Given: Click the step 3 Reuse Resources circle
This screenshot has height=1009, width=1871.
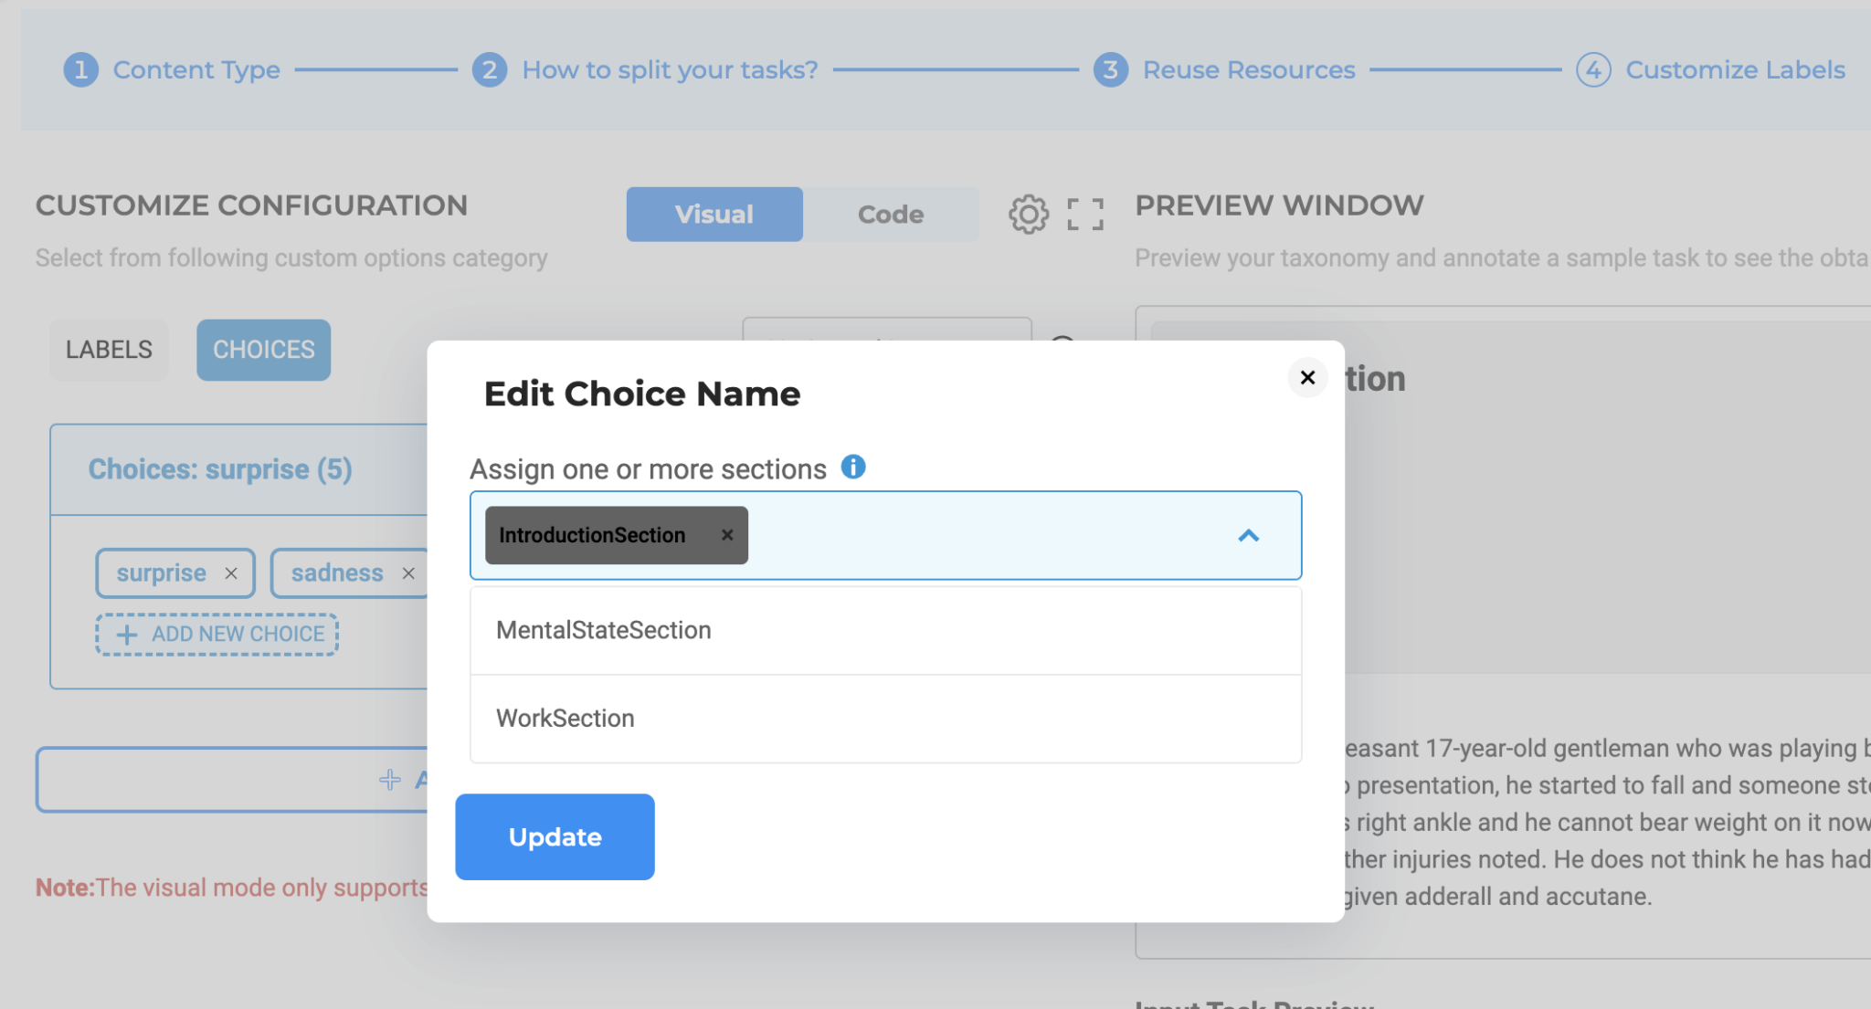Looking at the screenshot, I should point(1109,69).
